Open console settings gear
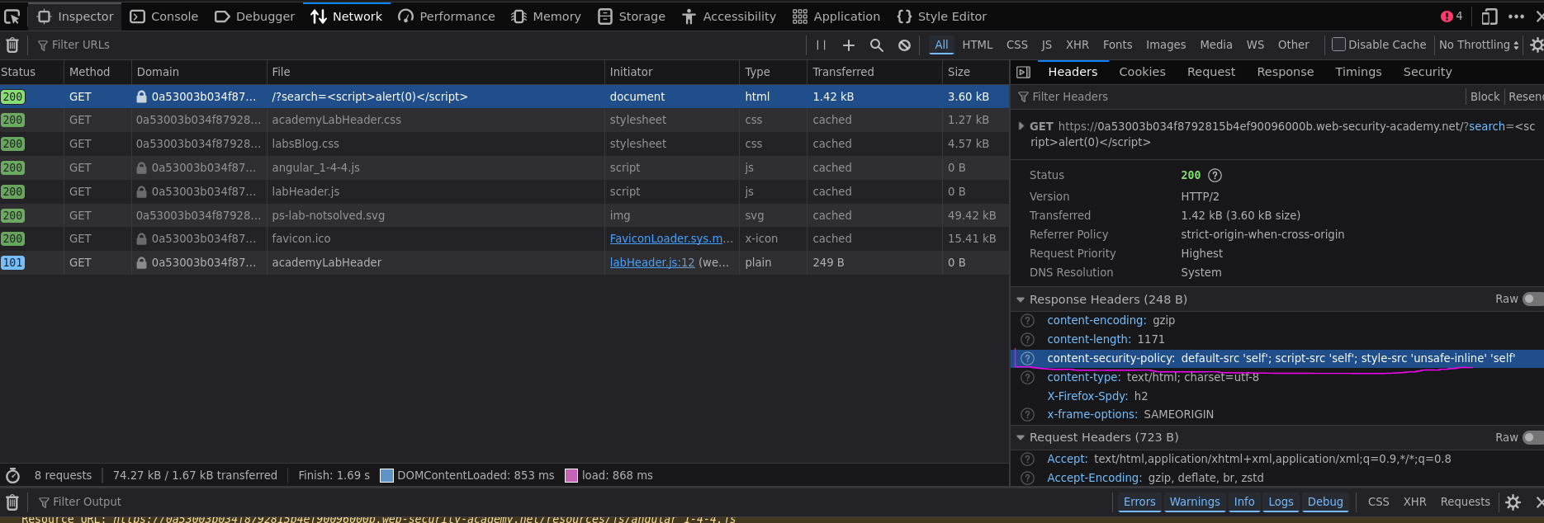Image resolution: width=1544 pixels, height=523 pixels. coord(1513,502)
